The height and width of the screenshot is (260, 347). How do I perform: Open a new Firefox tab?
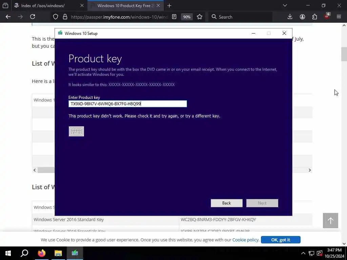pos(169,6)
